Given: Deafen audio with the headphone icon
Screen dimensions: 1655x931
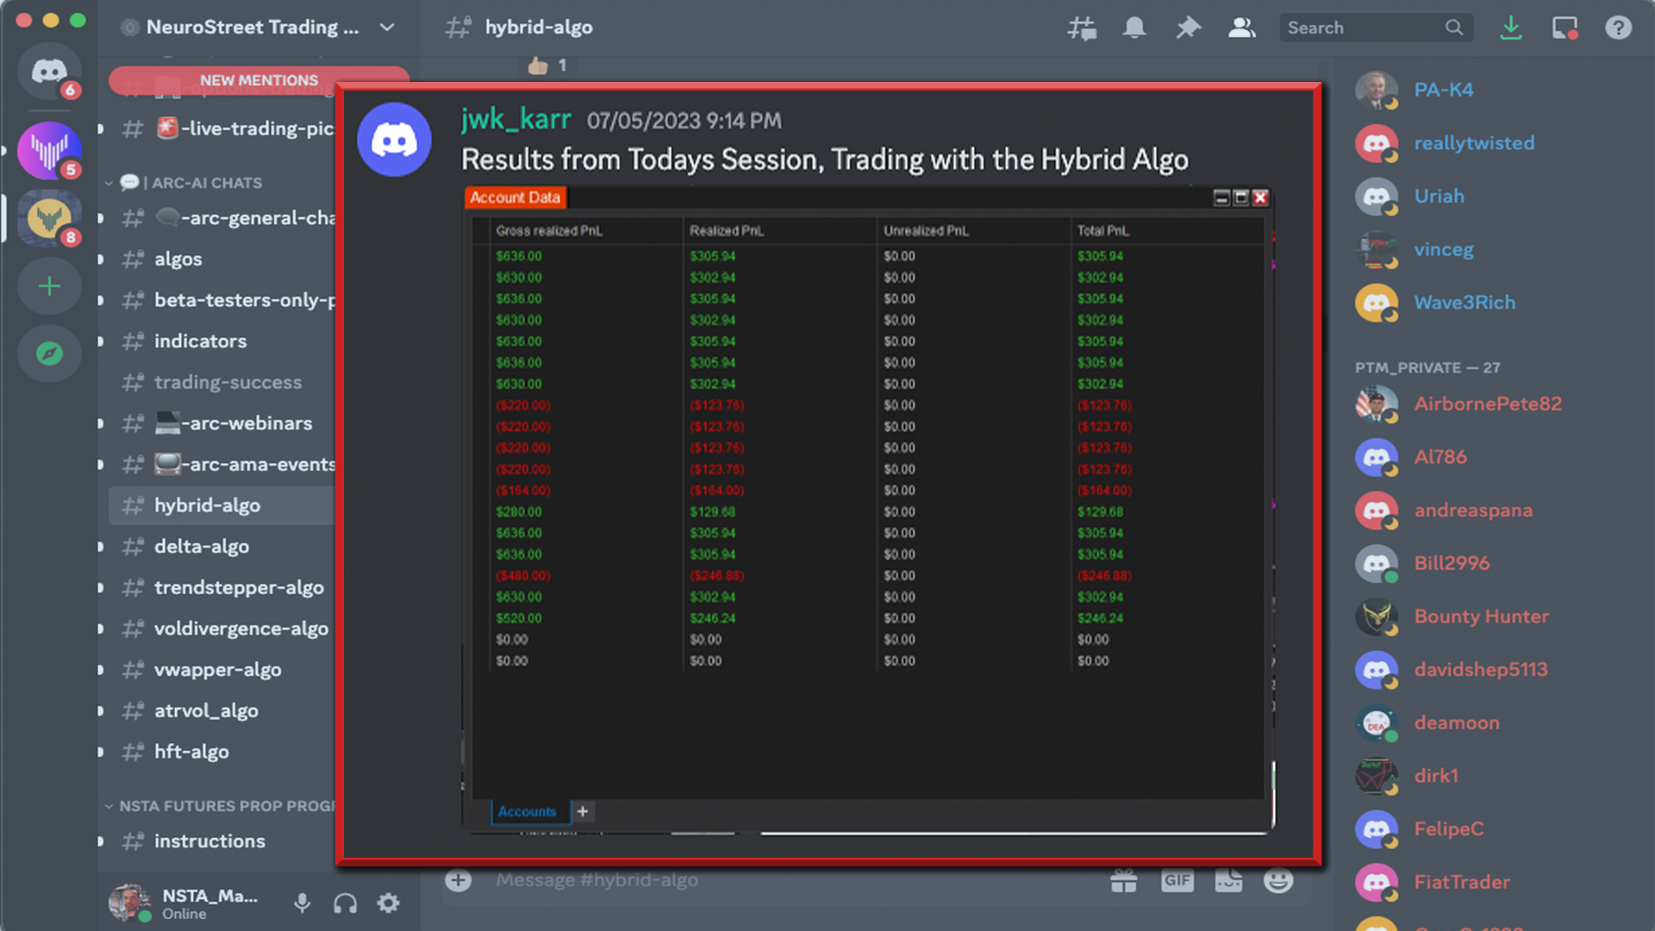Looking at the screenshot, I should 345,903.
